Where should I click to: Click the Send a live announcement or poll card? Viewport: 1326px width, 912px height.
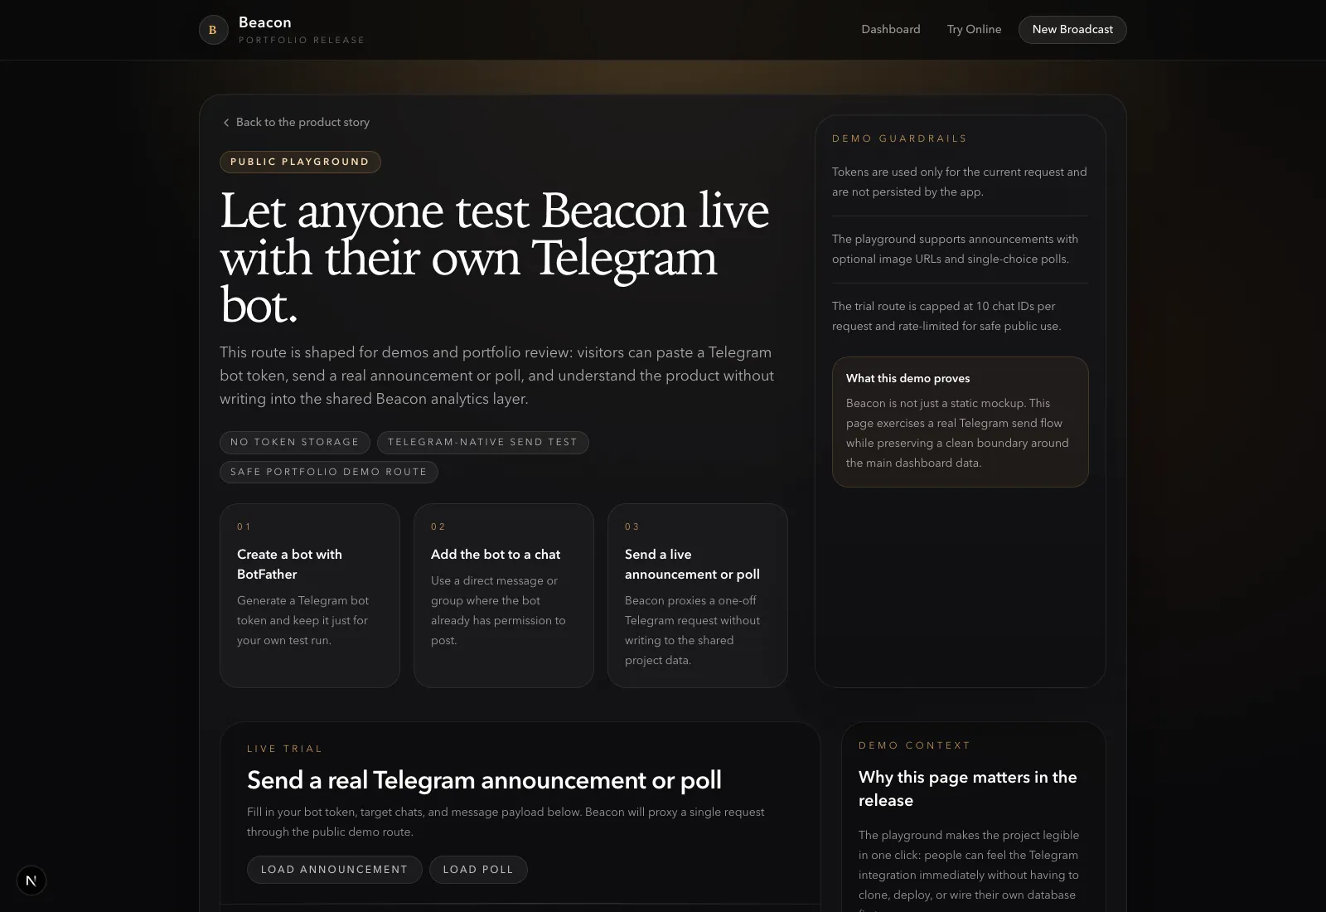click(x=698, y=595)
